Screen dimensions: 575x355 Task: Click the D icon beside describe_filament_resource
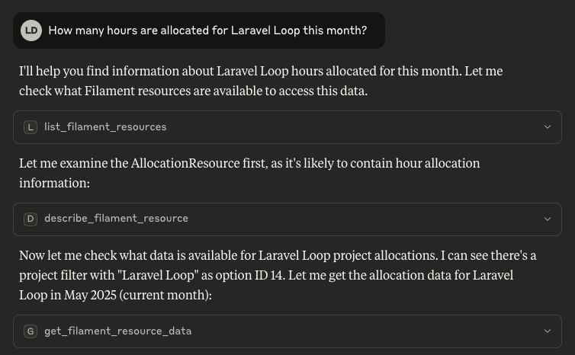[31, 219]
